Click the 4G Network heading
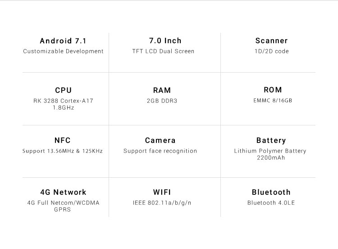The height and width of the screenshot is (249, 338). [x=63, y=192]
